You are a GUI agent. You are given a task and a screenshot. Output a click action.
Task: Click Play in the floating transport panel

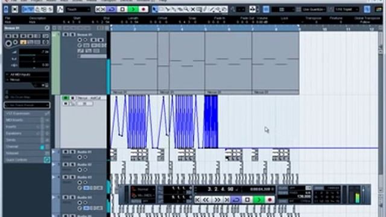(259, 200)
